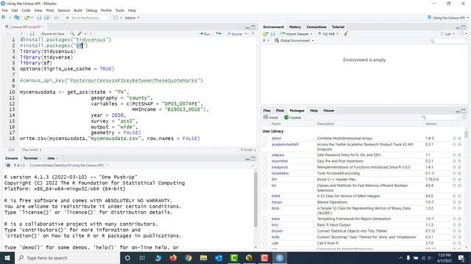Check the bit64 package checkbox
The height and width of the screenshot is (264, 471).
coord(265,196)
